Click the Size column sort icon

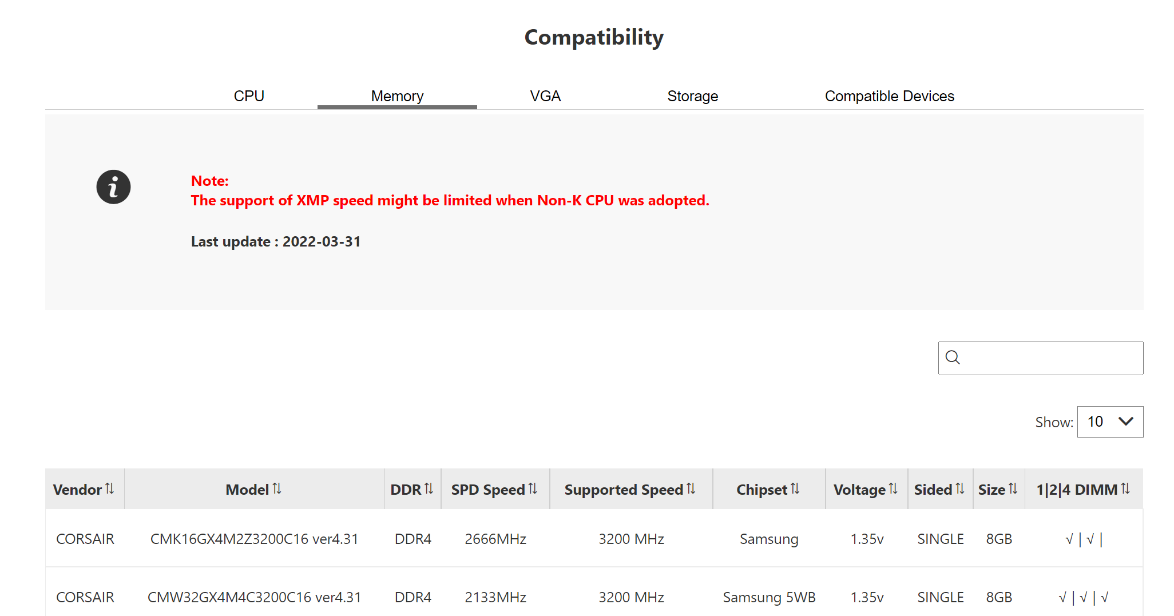[x=1013, y=489]
